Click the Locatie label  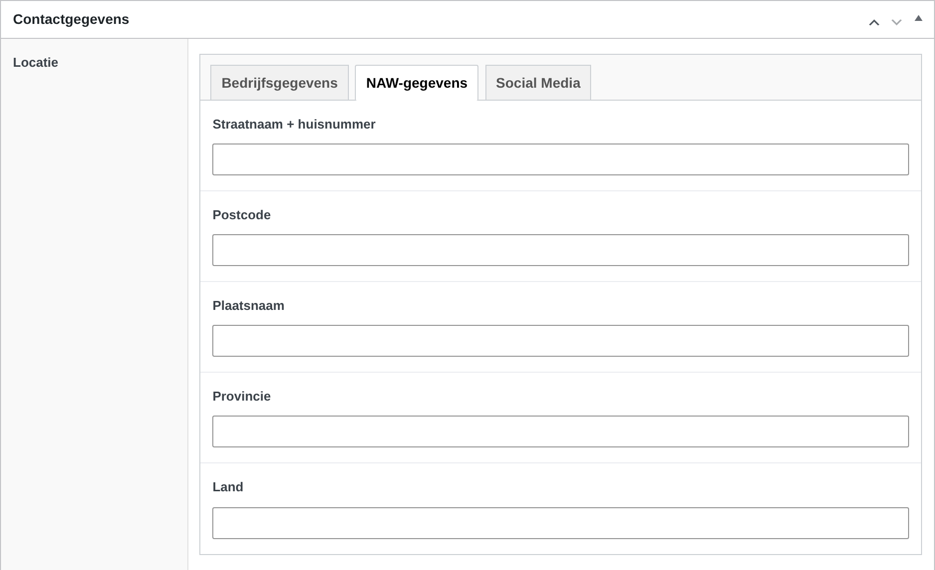tap(35, 62)
